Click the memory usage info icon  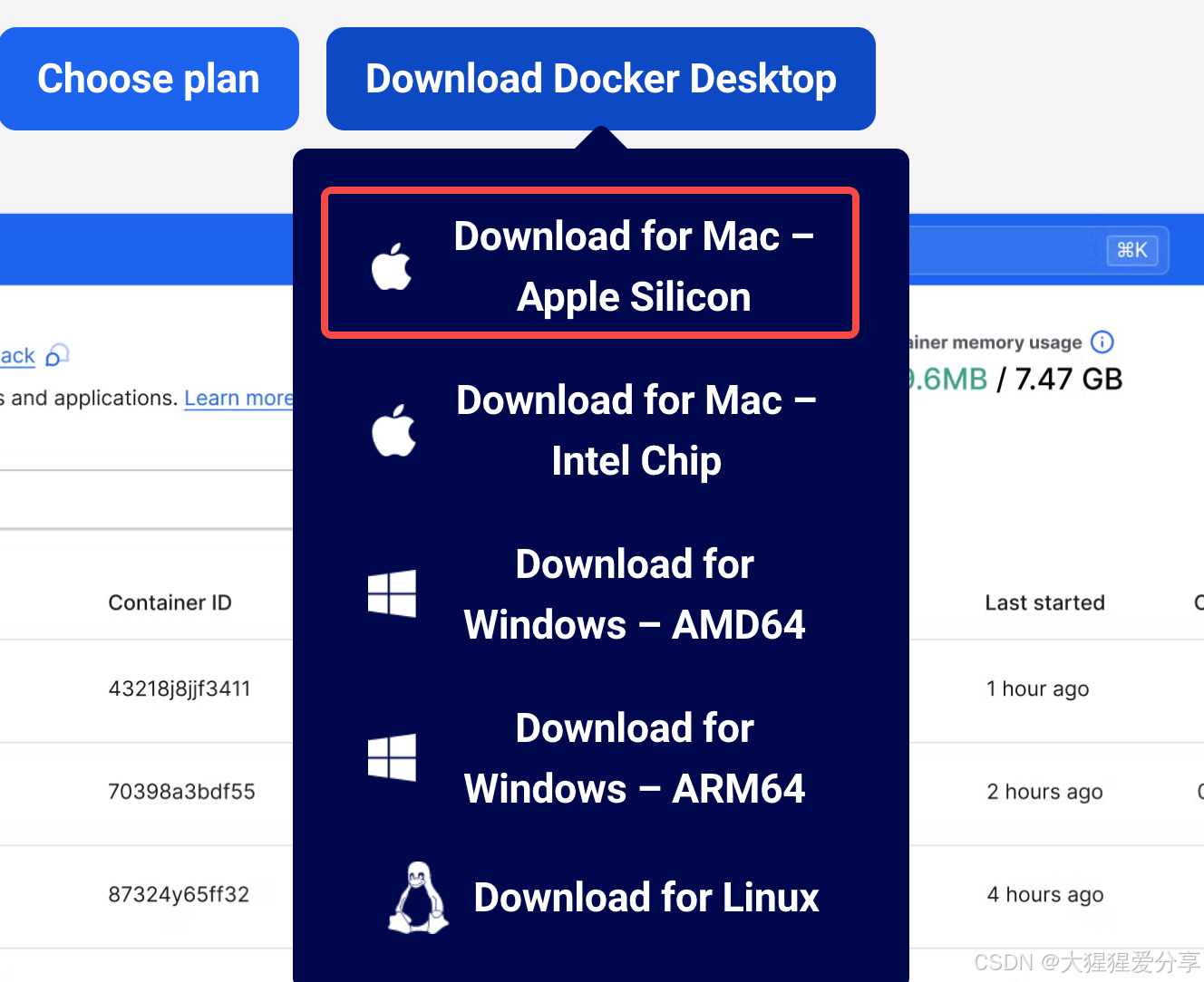click(1102, 342)
